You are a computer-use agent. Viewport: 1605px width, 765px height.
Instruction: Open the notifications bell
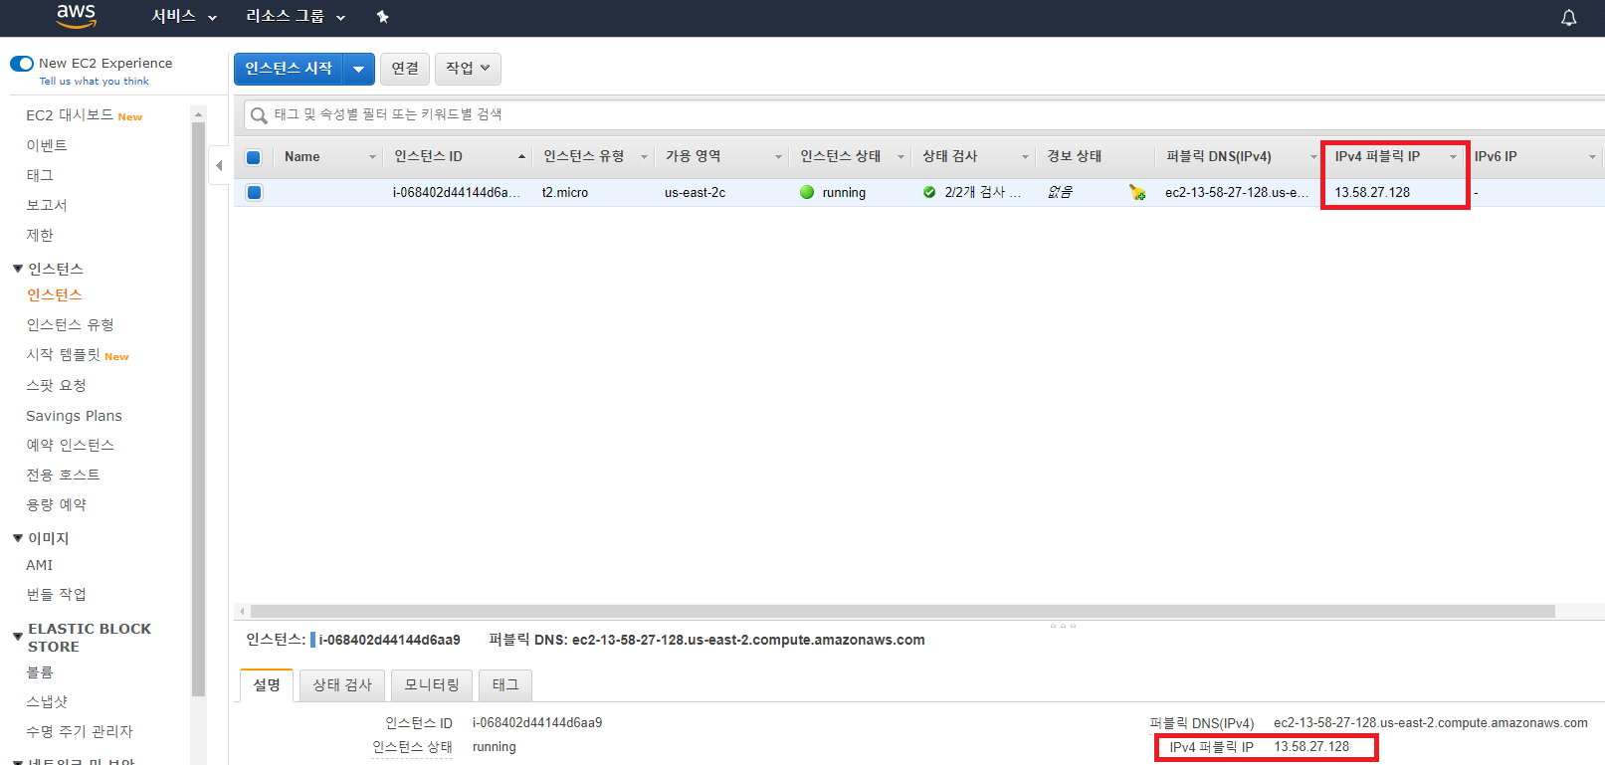point(1568,17)
